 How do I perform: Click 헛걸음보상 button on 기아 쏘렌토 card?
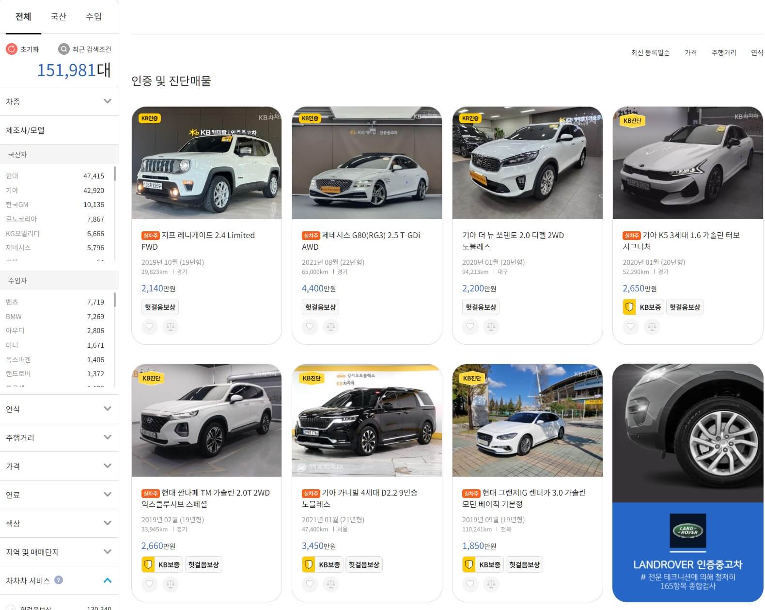pyautogui.click(x=481, y=307)
